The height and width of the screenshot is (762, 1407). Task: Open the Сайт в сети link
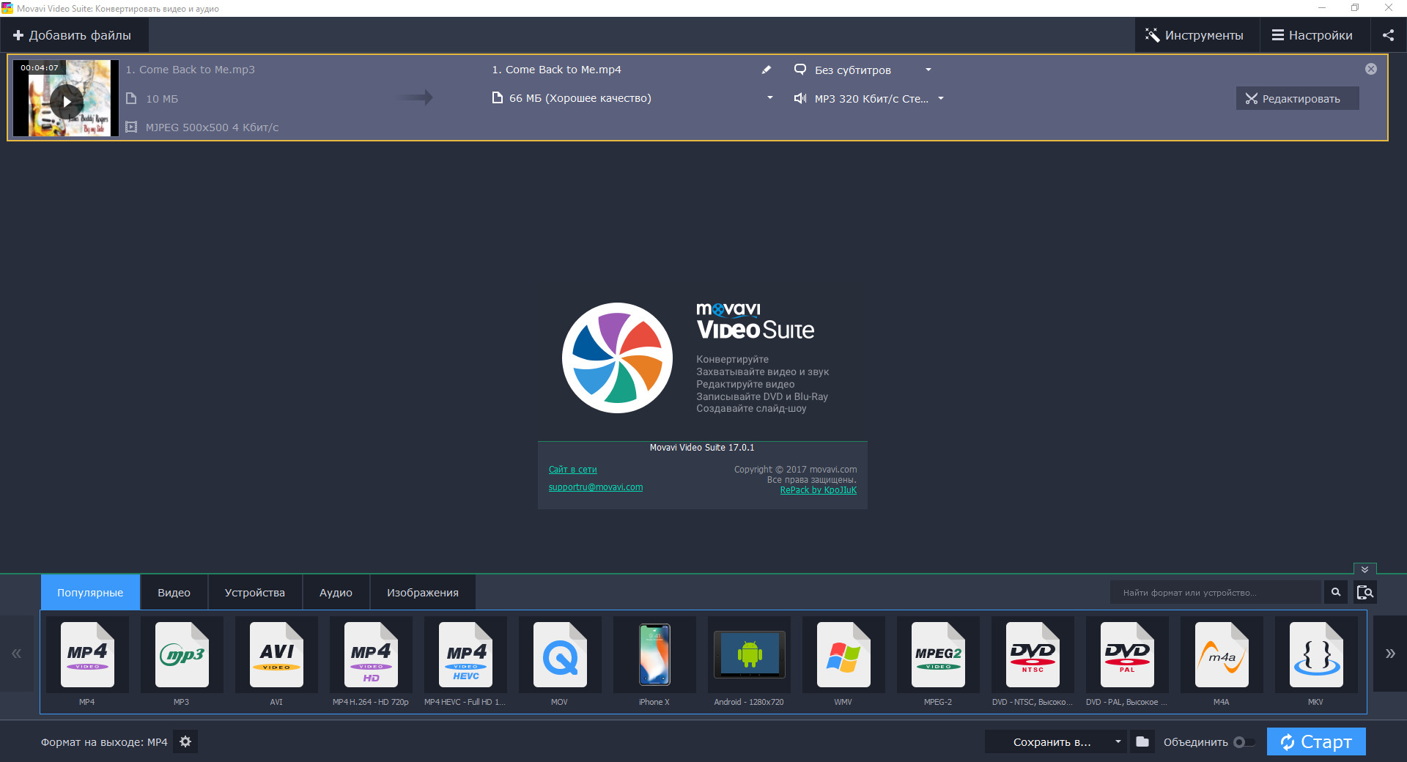573,470
